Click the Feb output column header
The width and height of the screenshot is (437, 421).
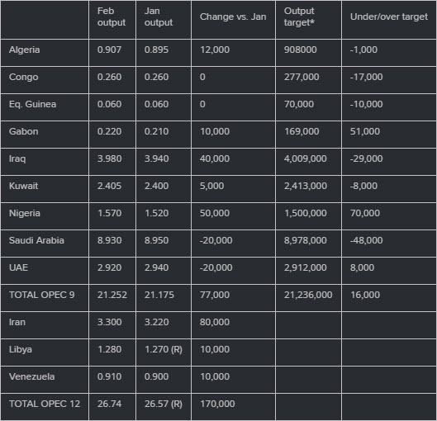112,17
